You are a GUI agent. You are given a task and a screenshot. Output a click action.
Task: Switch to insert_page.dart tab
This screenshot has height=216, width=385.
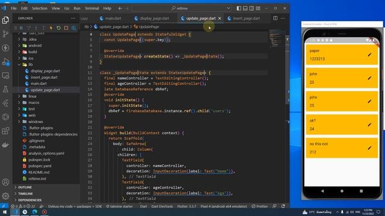244,19
